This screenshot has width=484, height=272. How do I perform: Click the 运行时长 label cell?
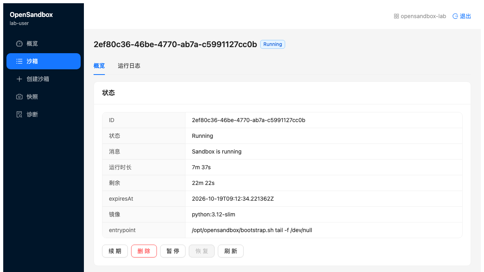pos(144,167)
